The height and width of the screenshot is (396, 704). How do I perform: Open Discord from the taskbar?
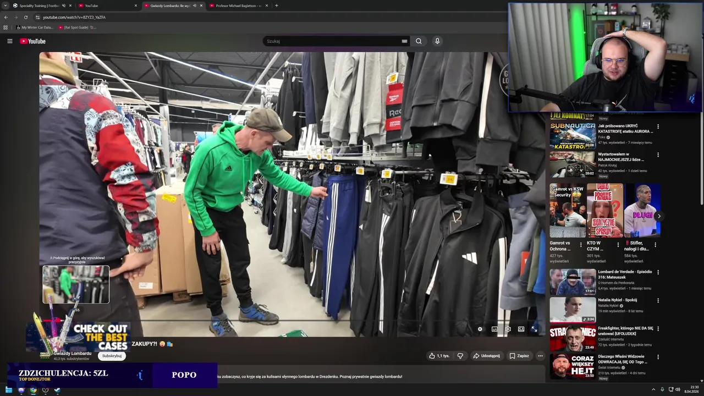pos(21,390)
